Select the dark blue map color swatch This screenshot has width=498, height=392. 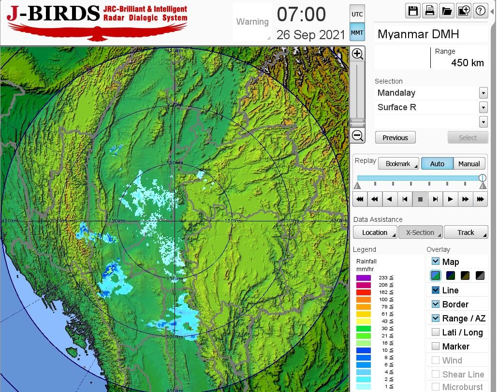[451, 276]
